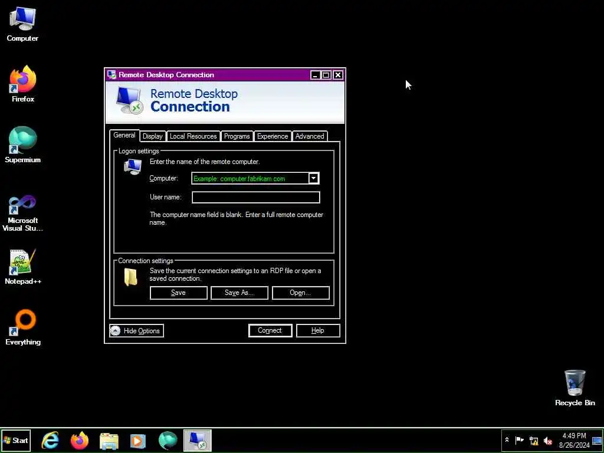Viewport: 604px width, 453px height.
Task: Launch Firefox from the taskbar
Action: (x=80, y=440)
